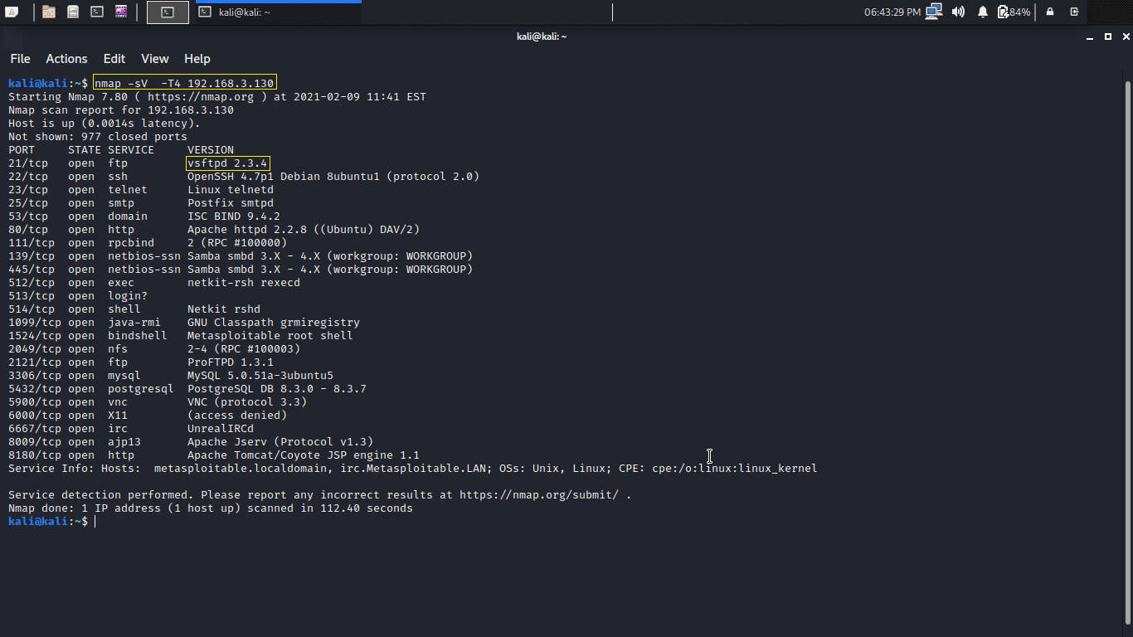Lock the screen using the padlock icon

coord(1050,12)
